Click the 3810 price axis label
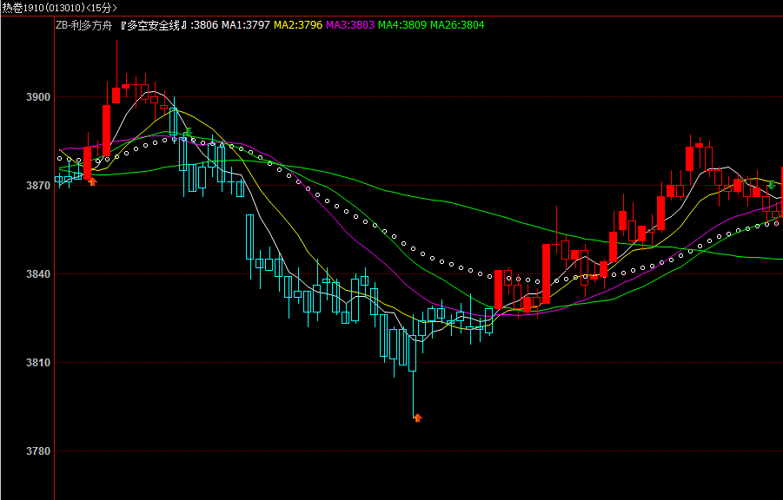The image size is (783, 500). 38,363
